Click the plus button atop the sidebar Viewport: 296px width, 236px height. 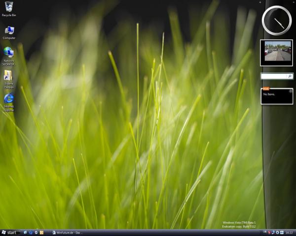click(x=260, y=2)
